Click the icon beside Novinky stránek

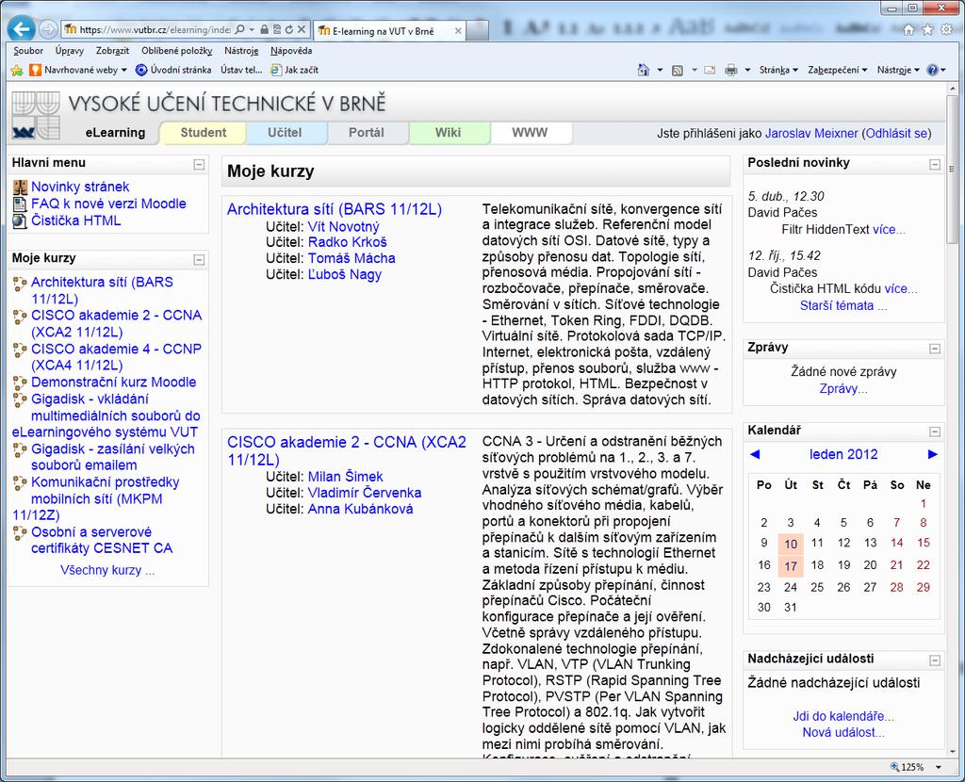(x=21, y=187)
